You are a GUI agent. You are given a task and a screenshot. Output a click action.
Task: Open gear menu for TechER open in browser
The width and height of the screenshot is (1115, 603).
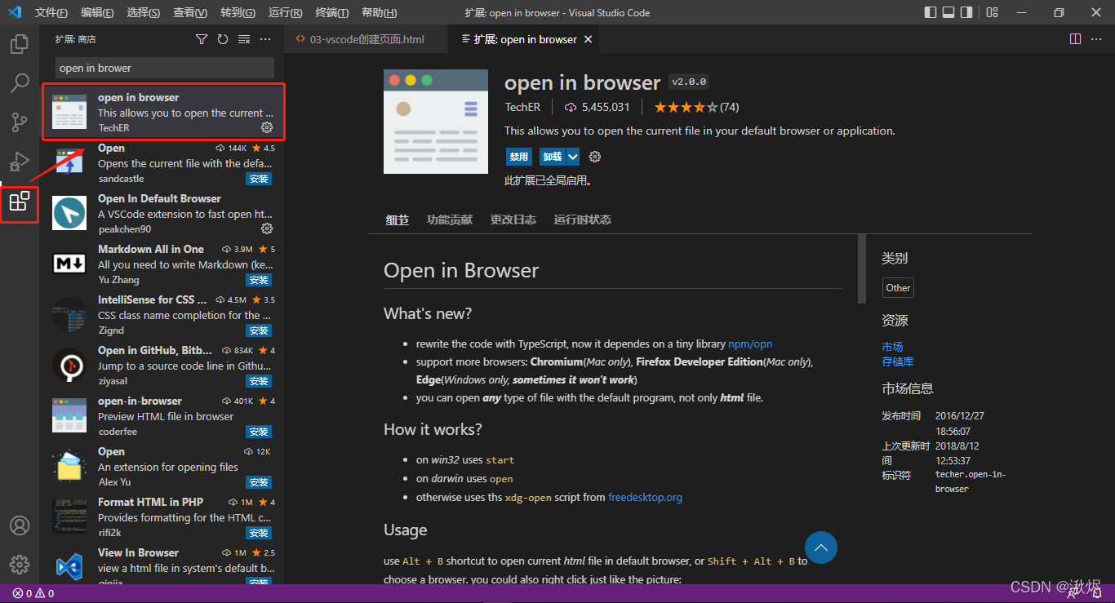click(x=266, y=127)
